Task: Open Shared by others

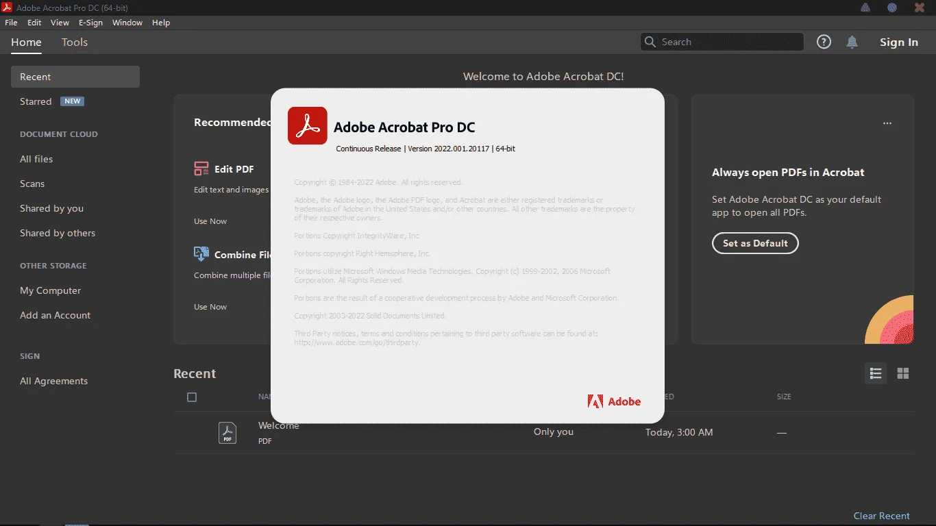Action: (x=58, y=233)
